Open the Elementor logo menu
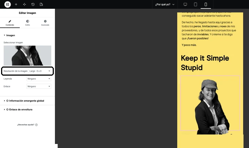 tap(7, 4)
